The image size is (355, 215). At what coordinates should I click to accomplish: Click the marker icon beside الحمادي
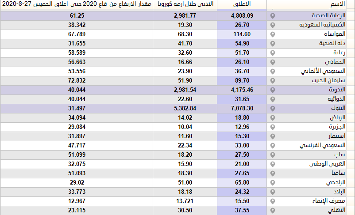click(x=273, y=62)
